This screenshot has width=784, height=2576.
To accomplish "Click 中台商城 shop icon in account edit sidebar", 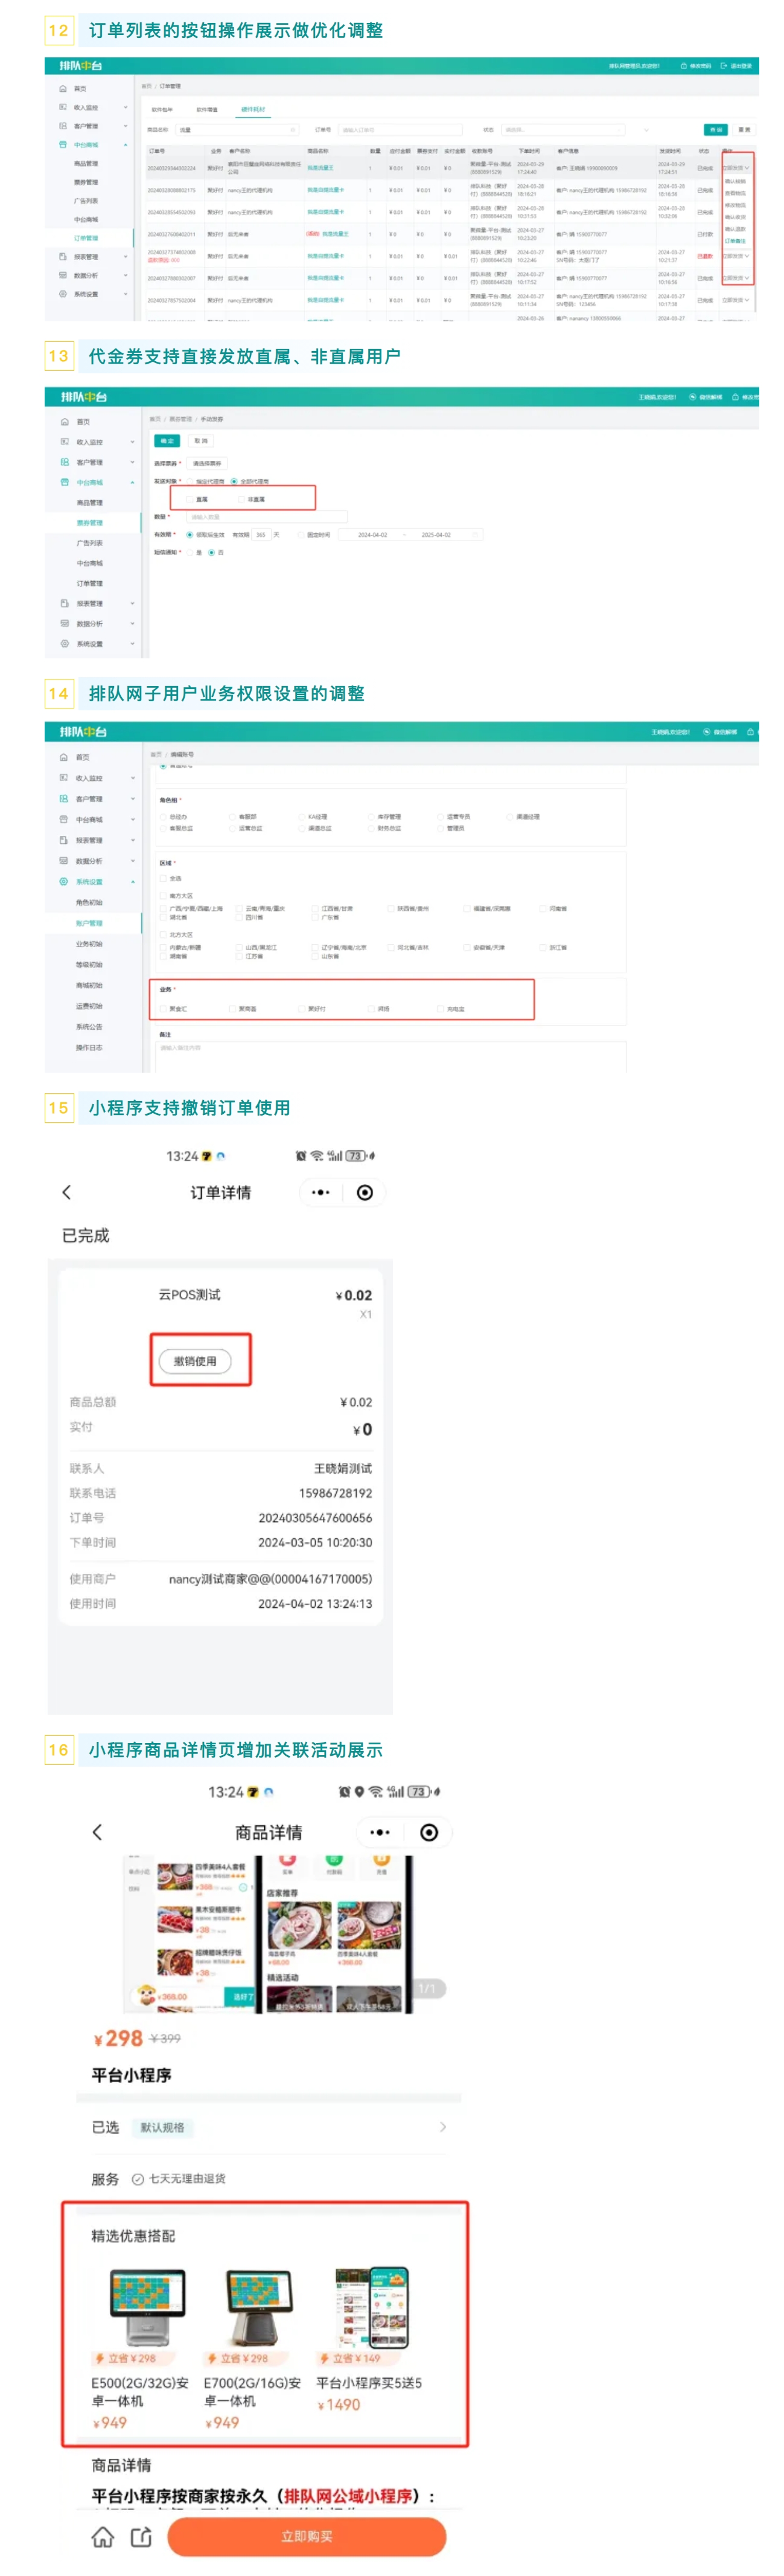I will (64, 819).
